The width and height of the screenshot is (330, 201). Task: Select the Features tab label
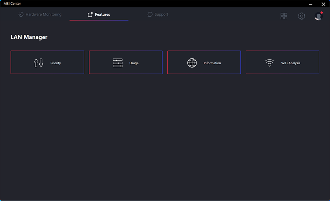click(103, 14)
